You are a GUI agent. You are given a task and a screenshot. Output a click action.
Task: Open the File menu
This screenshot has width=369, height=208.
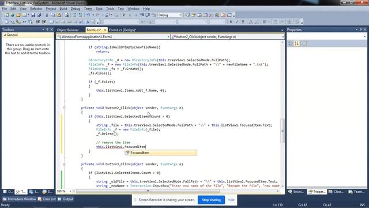pos(4,9)
